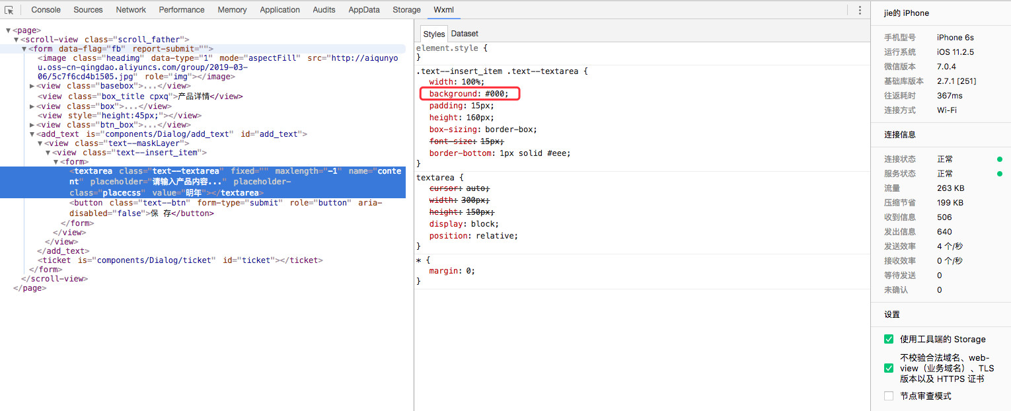Uncheck the 不校验合法域名 checkbox
Screen dimensions: 1011x411
coord(889,368)
